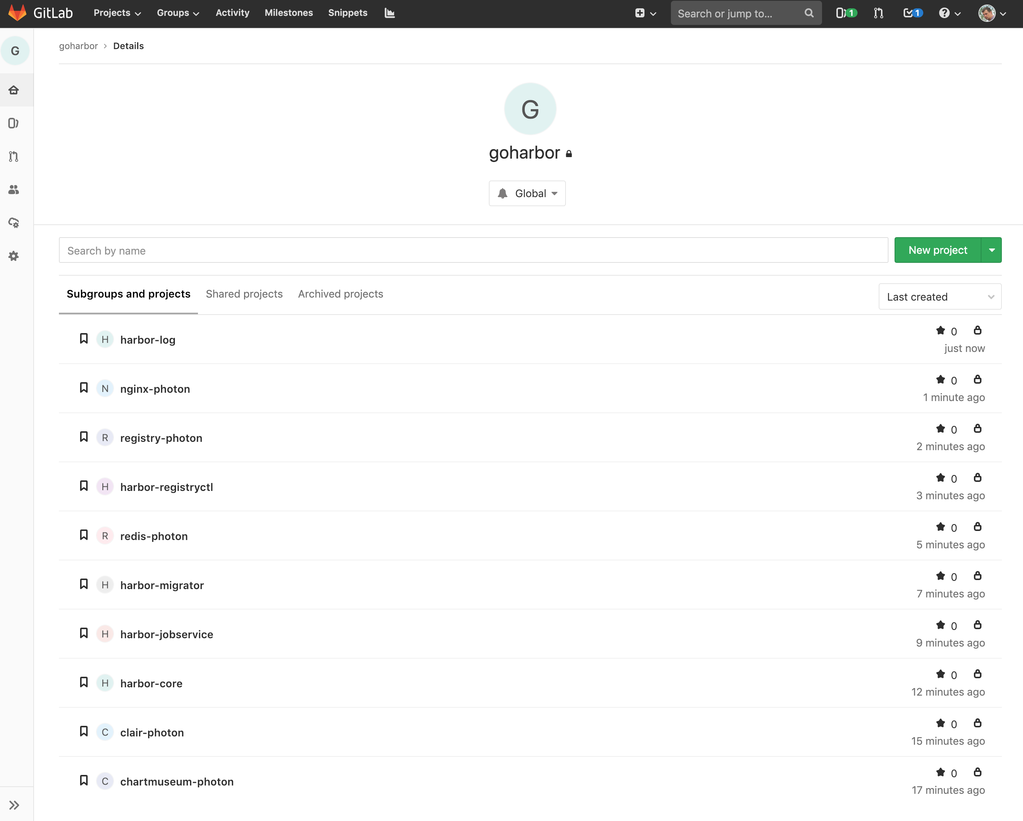
Task: Click the GitLab fox logo
Action: 17,13
